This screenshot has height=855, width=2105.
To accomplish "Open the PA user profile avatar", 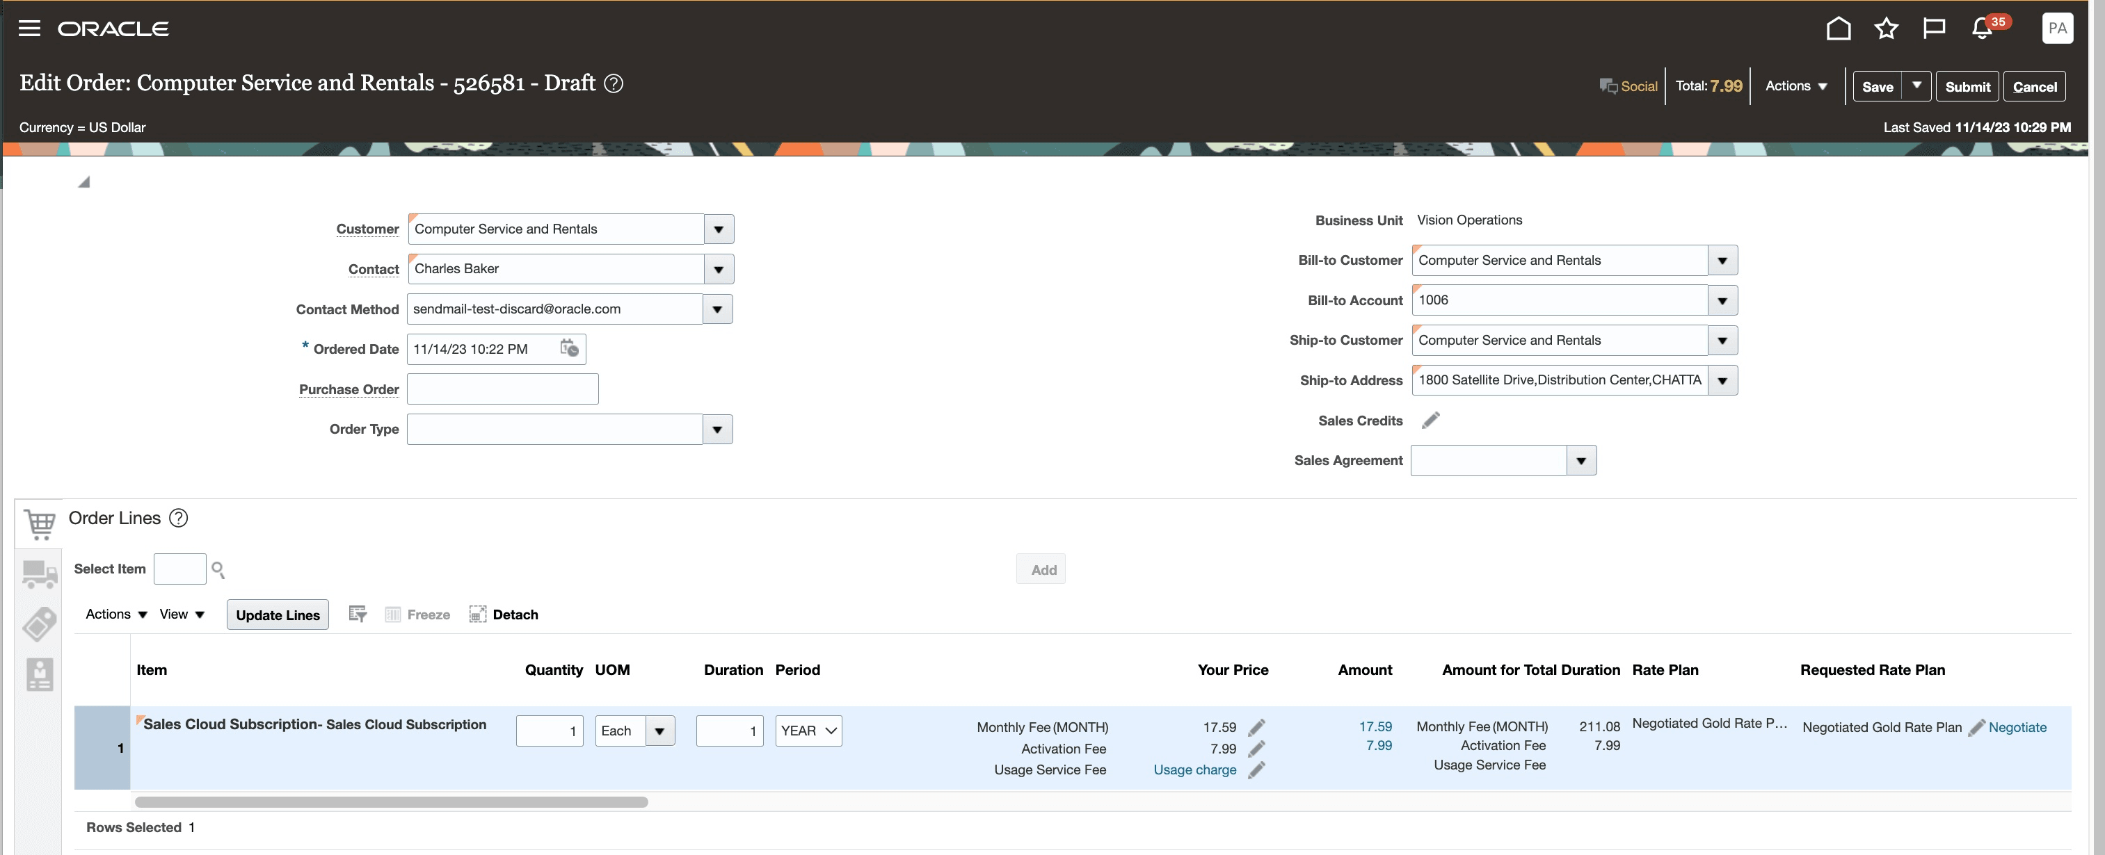I will [x=2057, y=28].
